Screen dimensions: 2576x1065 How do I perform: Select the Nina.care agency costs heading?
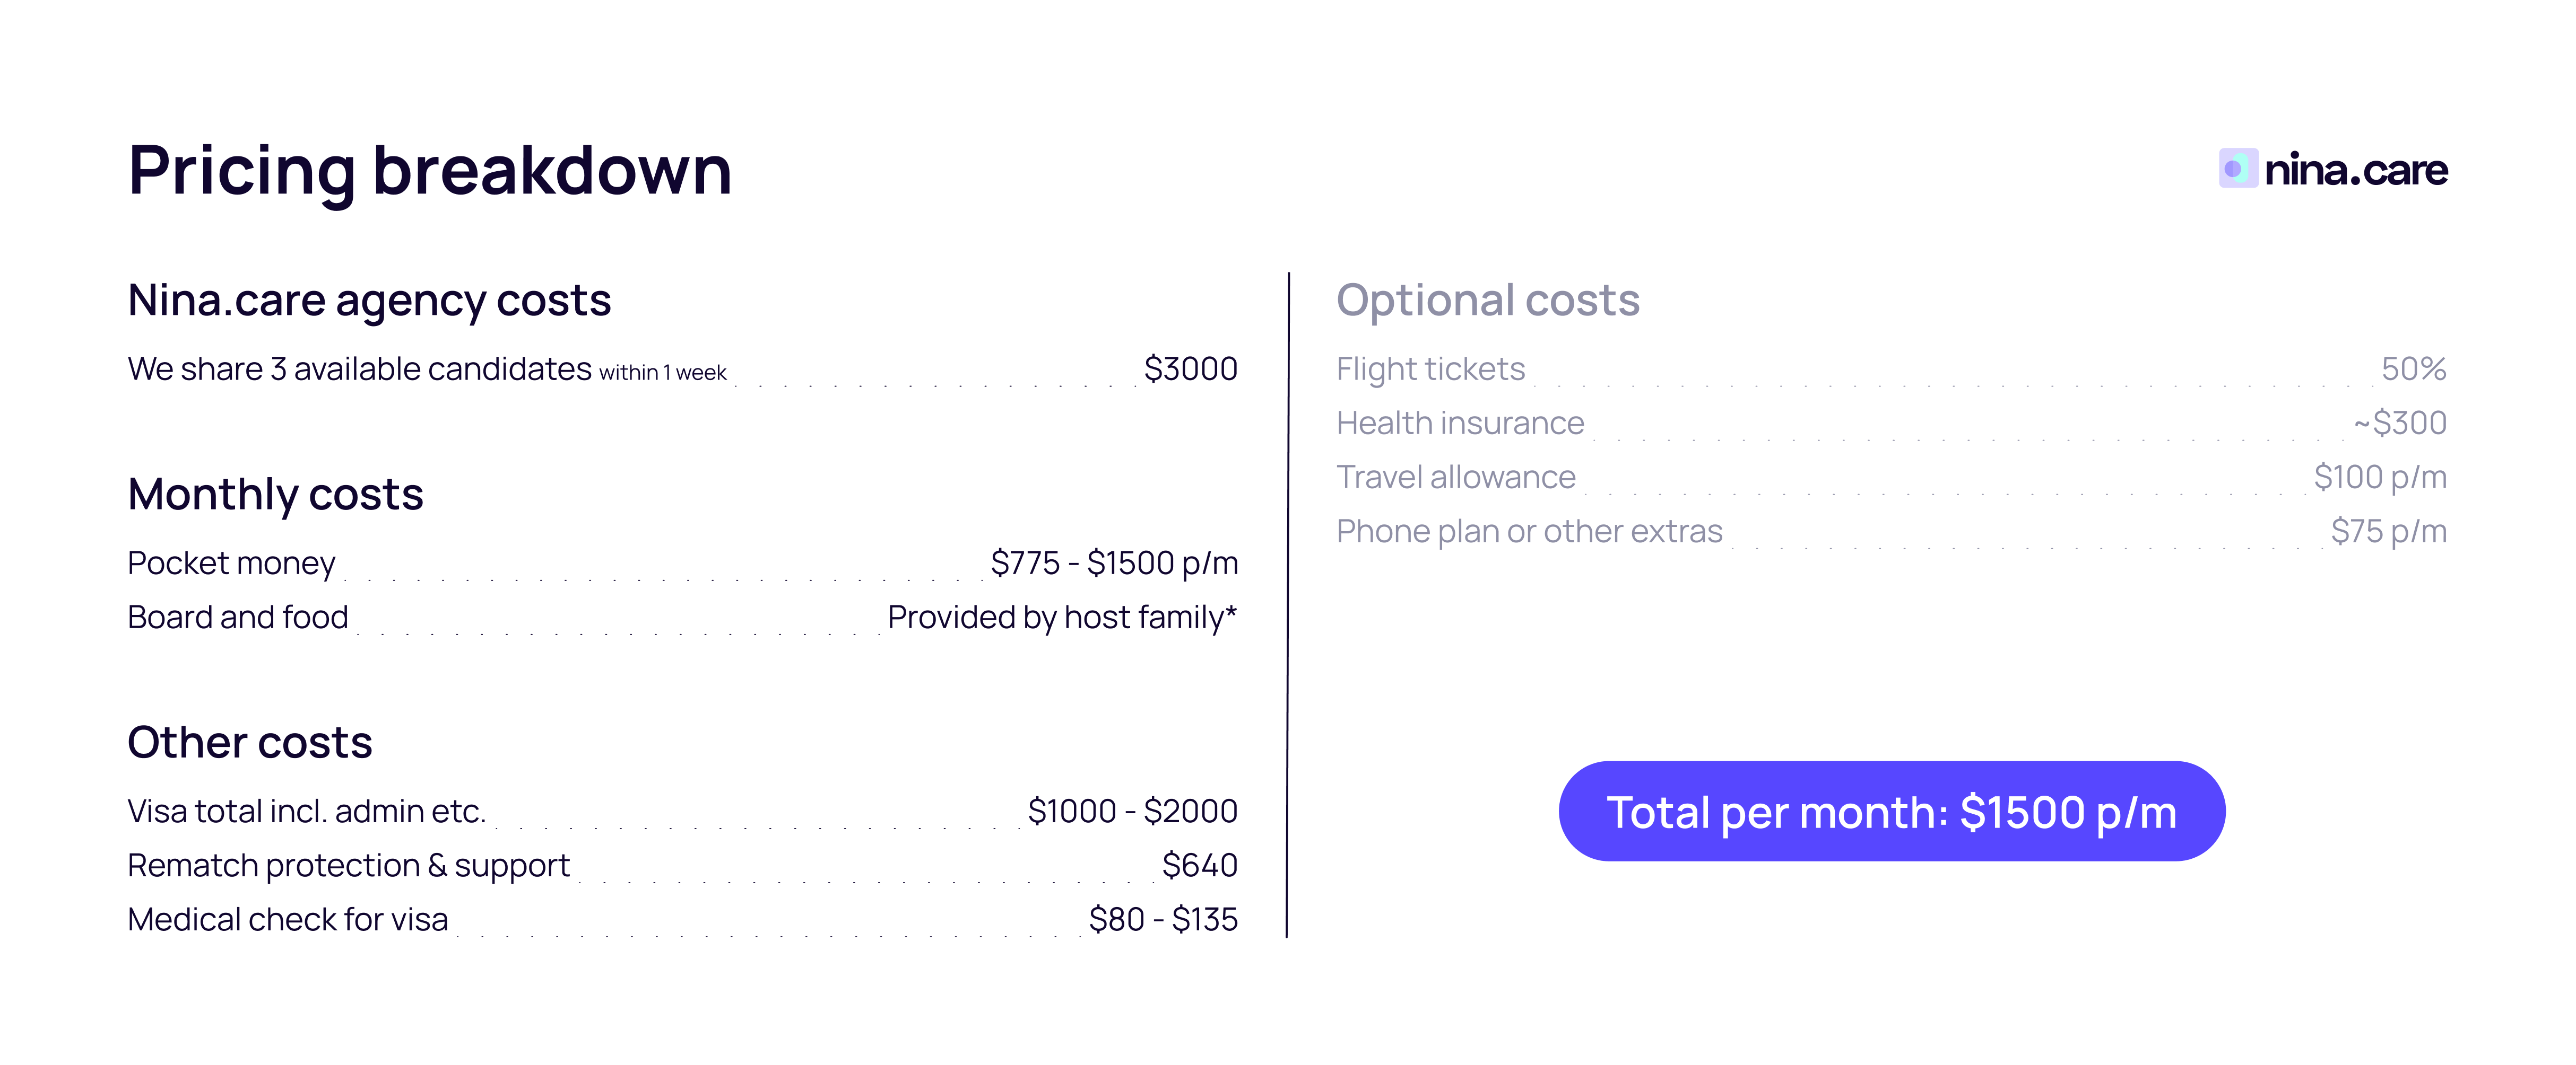click(x=369, y=300)
